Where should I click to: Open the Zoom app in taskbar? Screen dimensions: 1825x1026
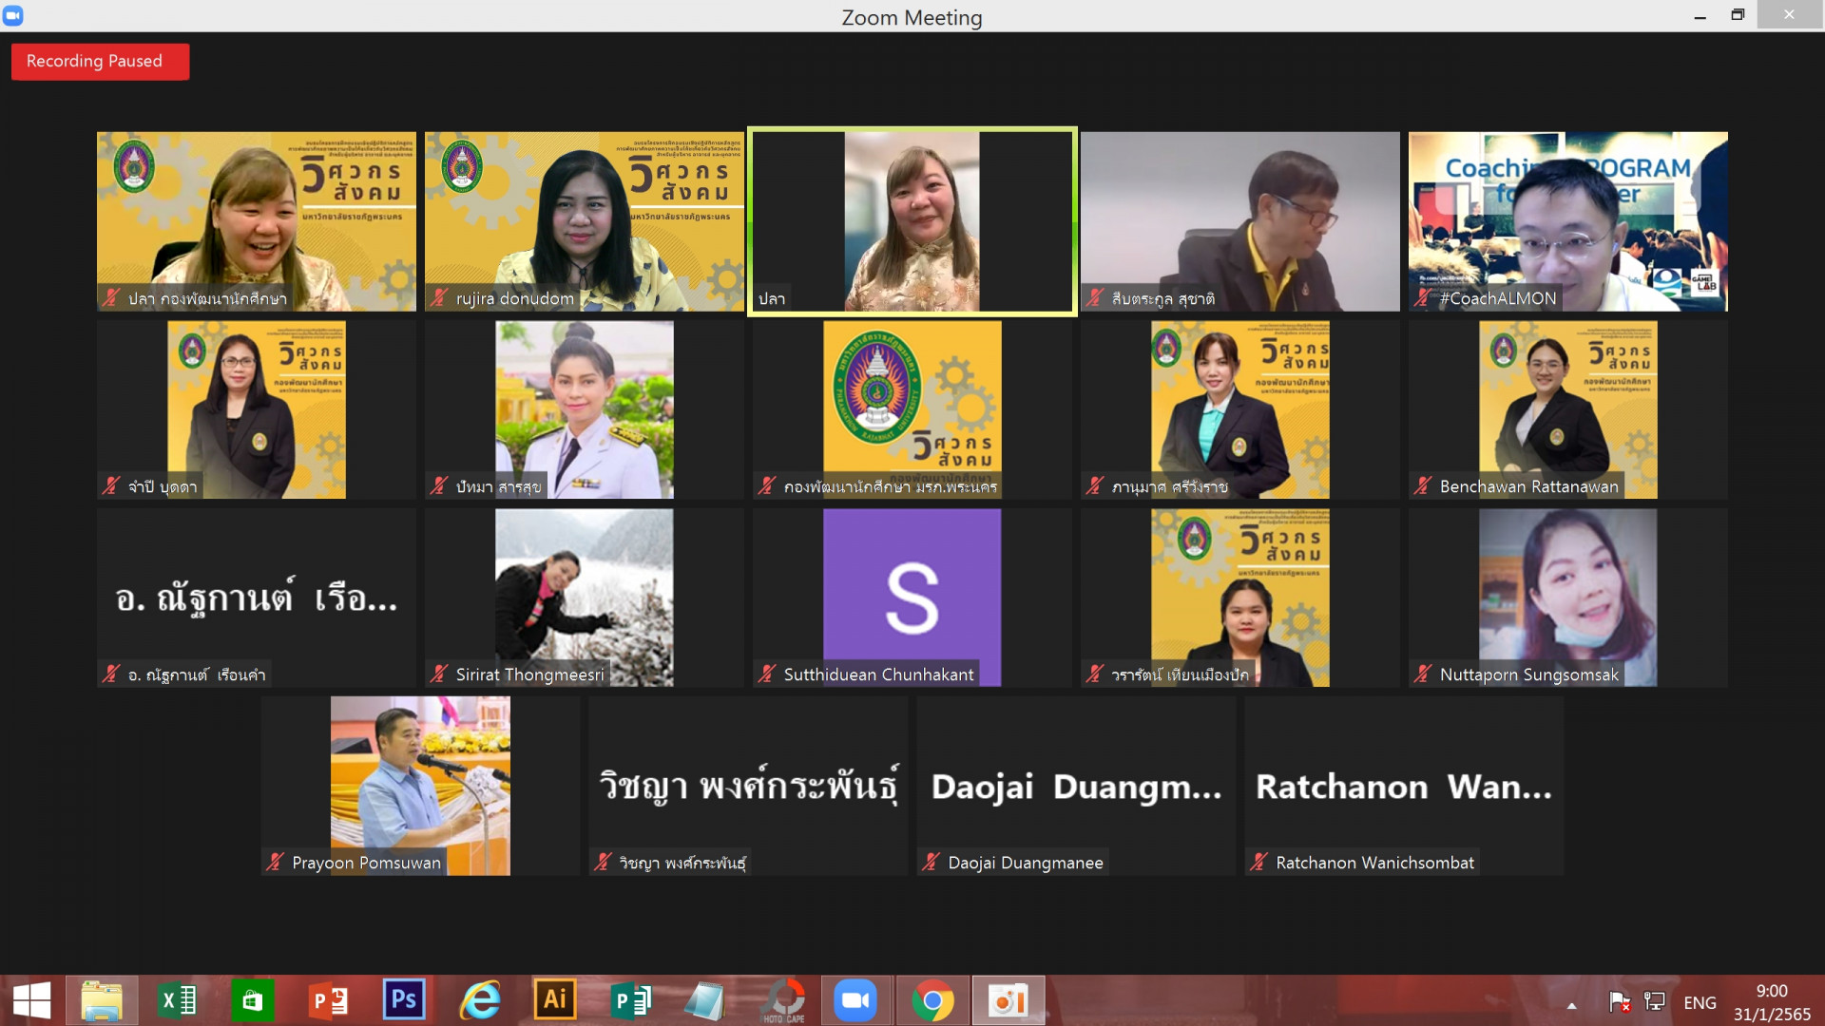tap(855, 1000)
